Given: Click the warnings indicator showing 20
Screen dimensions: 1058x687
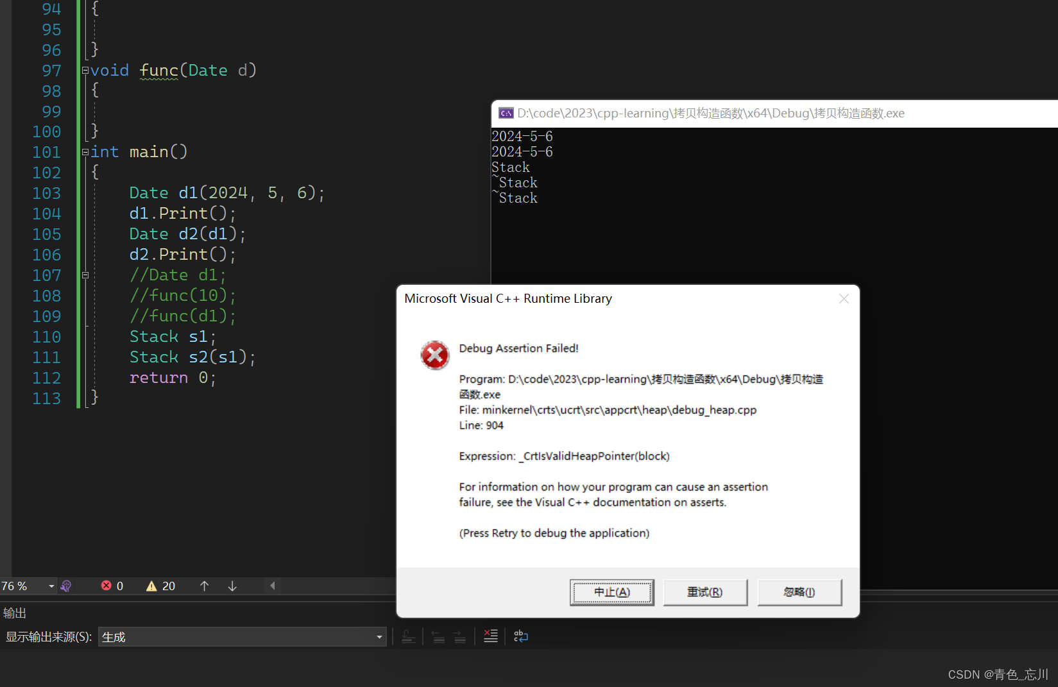Looking at the screenshot, I should 160,586.
